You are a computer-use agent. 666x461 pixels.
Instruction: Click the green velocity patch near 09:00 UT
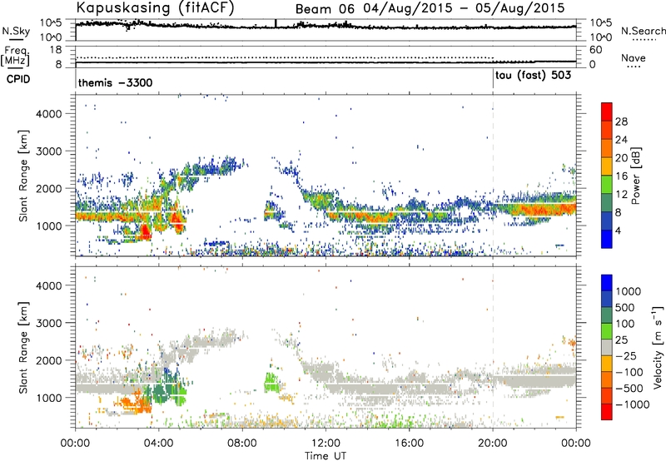point(271,382)
